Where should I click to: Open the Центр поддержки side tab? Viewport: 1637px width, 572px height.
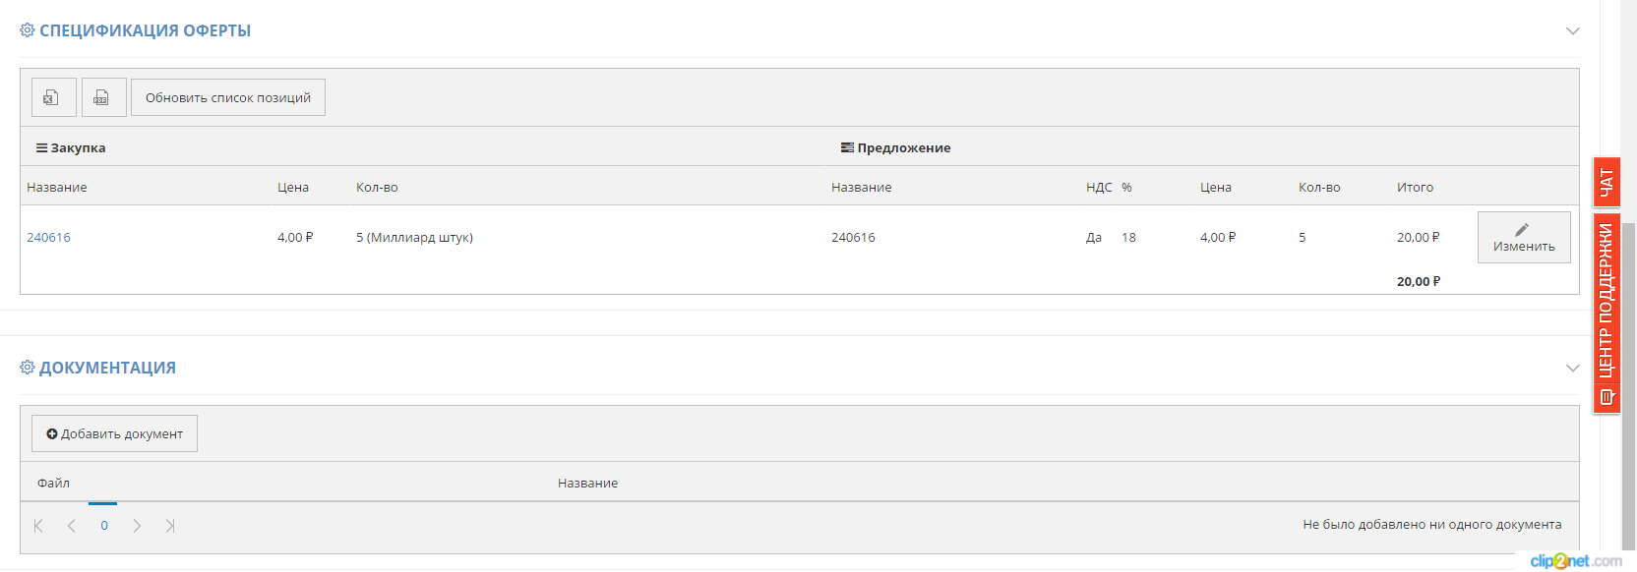pos(1607,313)
